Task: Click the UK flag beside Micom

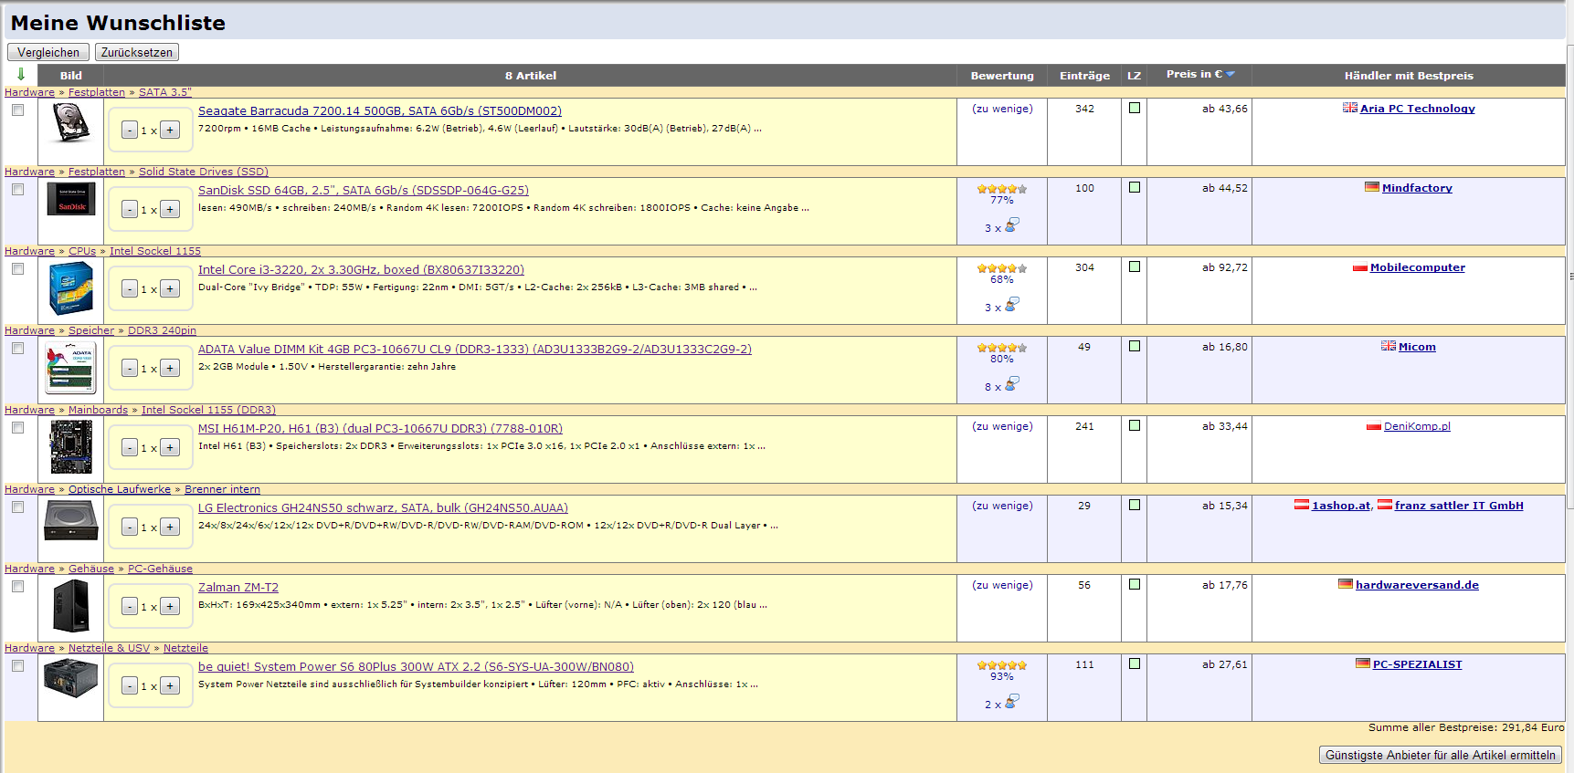Action: point(1388,346)
